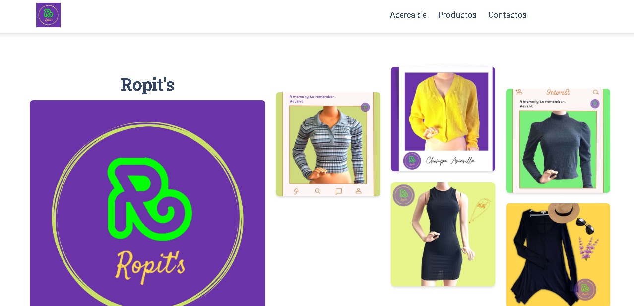Click the search icon under striped sweater

pyautogui.click(x=317, y=191)
